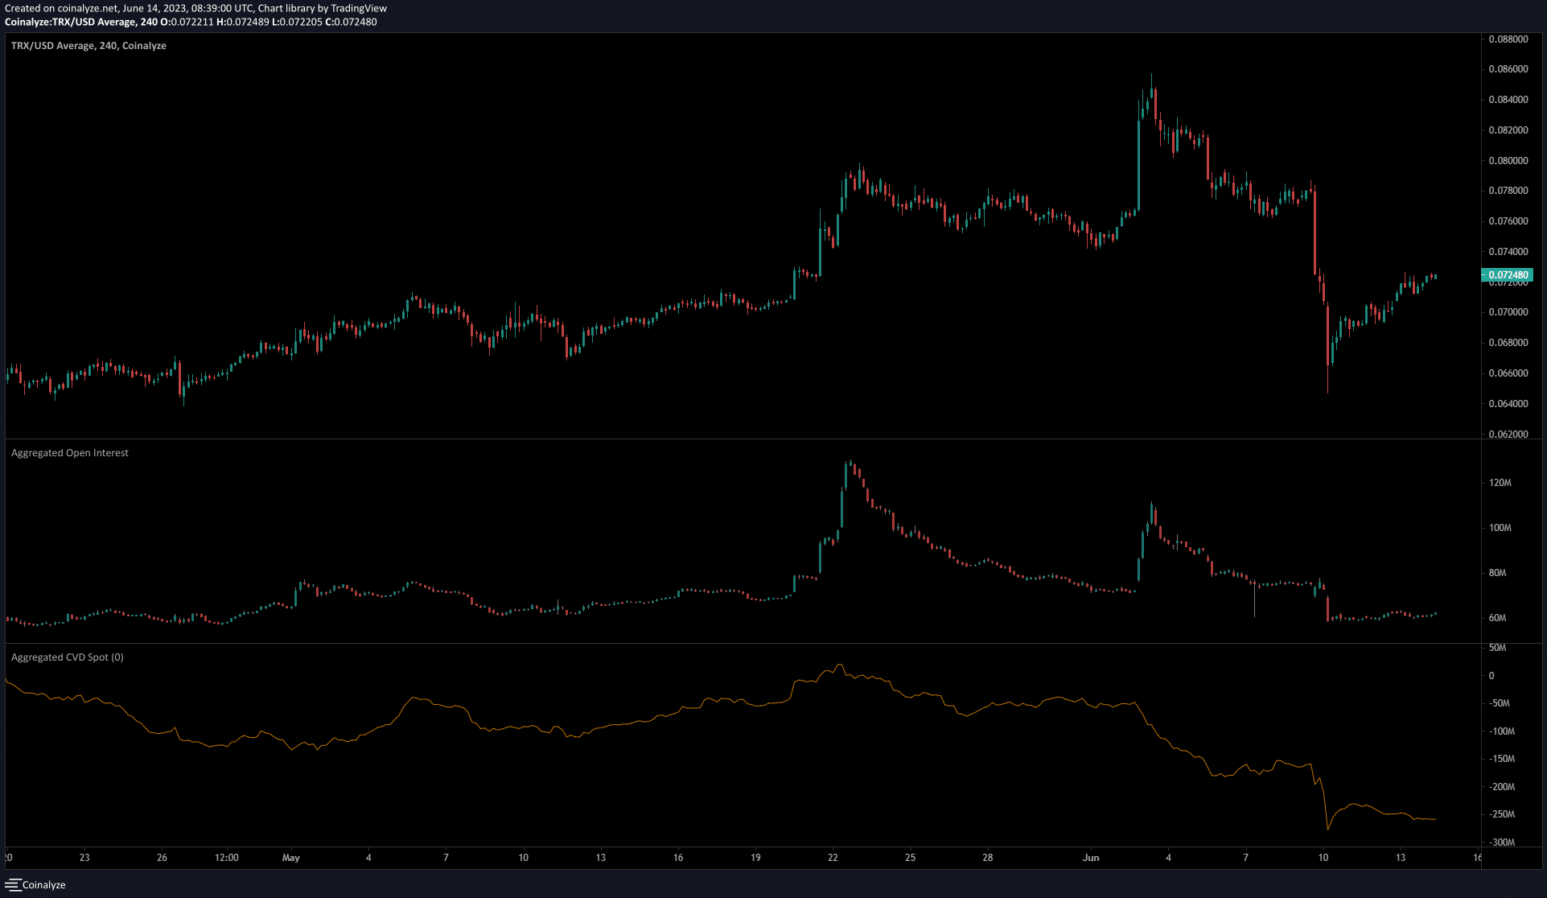Click the 28 date label on time axis
The width and height of the screenshot is (1547, 898).
pyautogui.click(x=987, y=858)
